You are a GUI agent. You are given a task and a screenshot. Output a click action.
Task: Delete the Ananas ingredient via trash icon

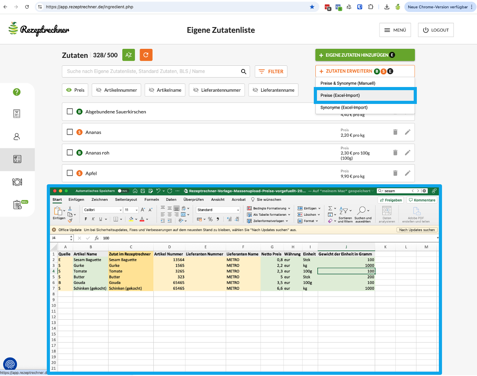(395, 132)
